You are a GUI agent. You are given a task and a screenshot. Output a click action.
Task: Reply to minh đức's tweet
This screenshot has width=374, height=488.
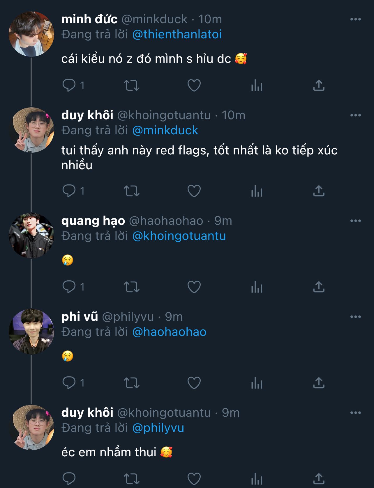coord(69,86)
